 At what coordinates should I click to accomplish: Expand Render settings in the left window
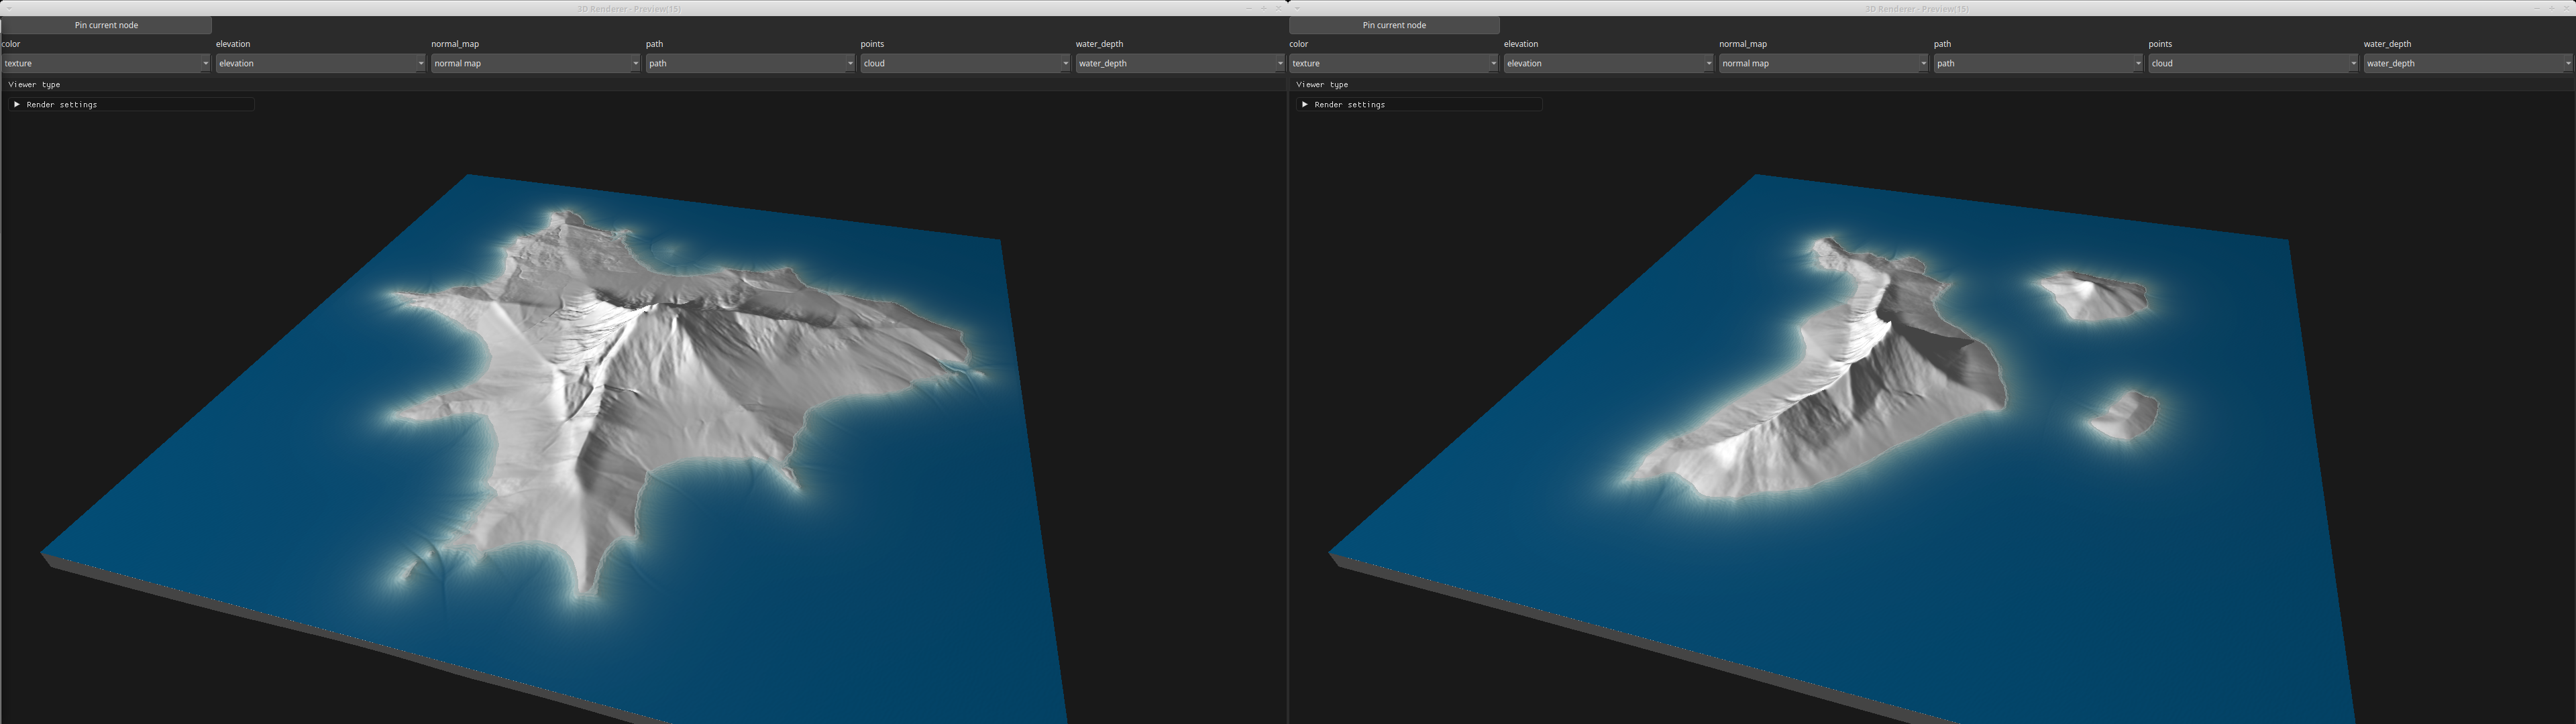coord(131,104)
